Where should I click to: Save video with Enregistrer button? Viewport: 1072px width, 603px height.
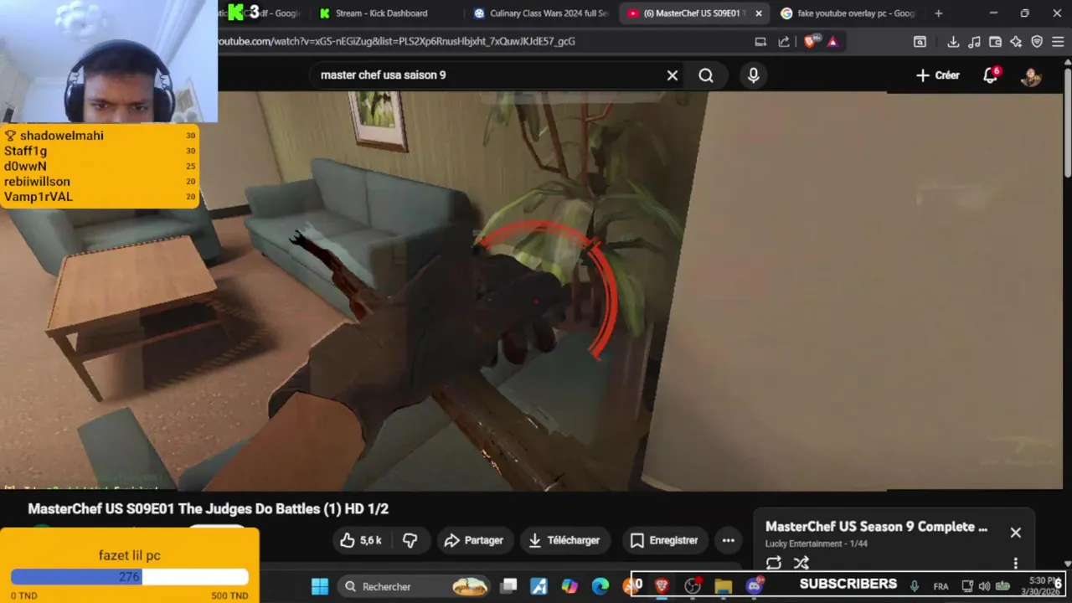click(664, 540)
